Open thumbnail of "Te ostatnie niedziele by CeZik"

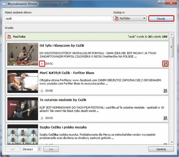pyautogui.click(x=23, y=109)
